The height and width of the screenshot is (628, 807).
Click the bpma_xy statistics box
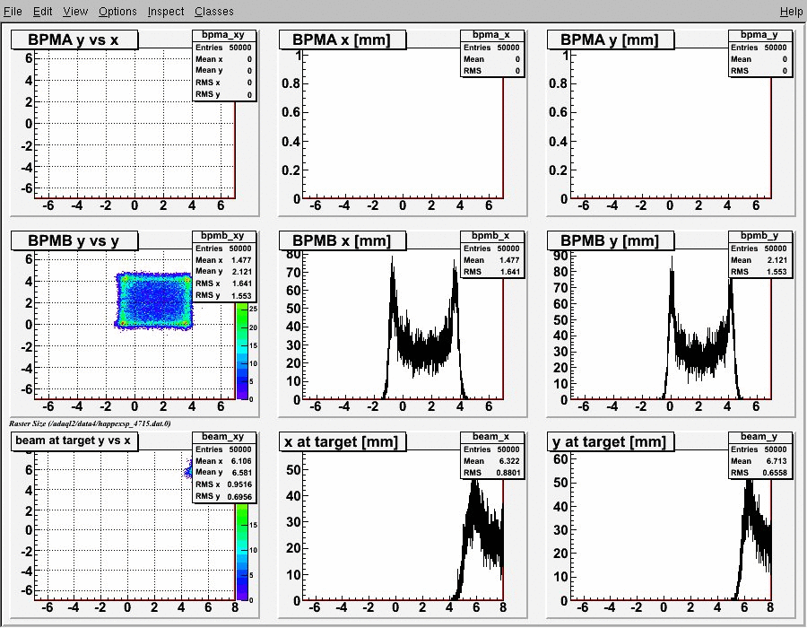pyautogui.click(x=224, y=65)
